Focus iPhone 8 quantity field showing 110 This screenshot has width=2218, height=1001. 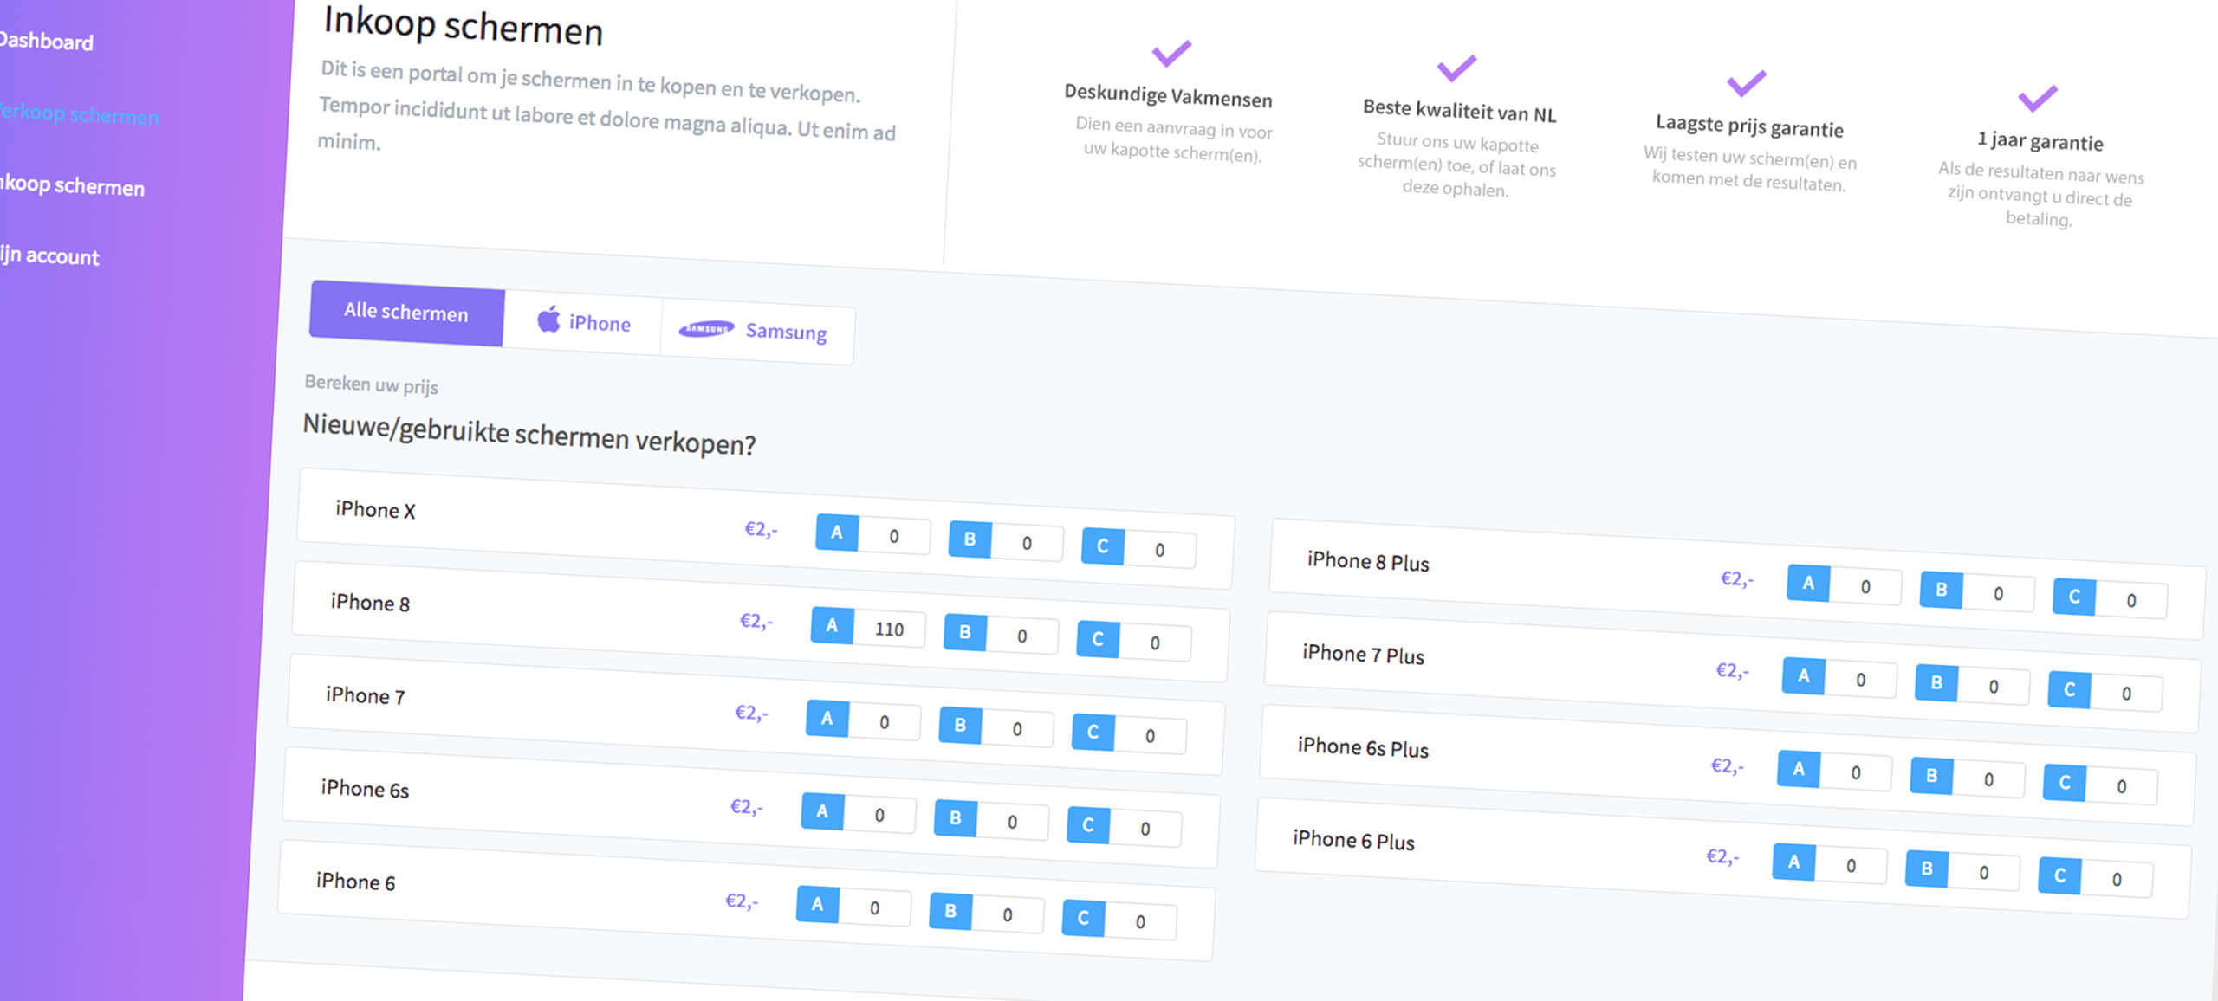coord(889,629)
